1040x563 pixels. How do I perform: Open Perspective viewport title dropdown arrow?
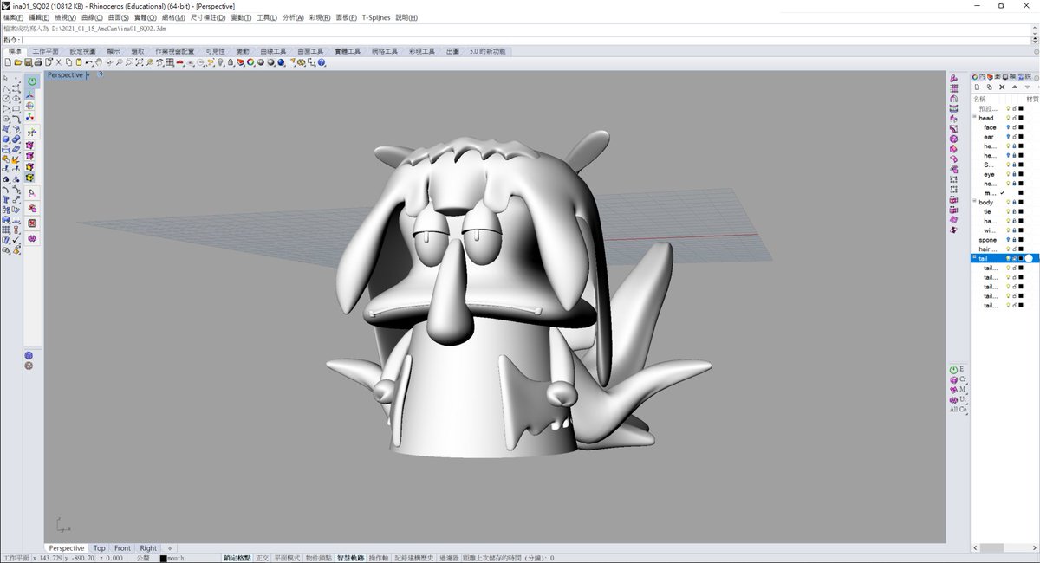click(x=88, y=75)
